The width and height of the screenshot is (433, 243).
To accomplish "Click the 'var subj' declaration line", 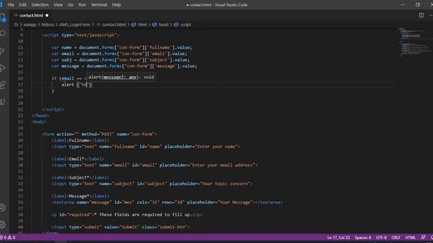I will click(120, 60).
